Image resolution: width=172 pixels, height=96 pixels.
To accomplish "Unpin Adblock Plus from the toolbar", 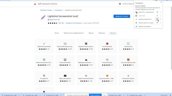I will (157, 12).
